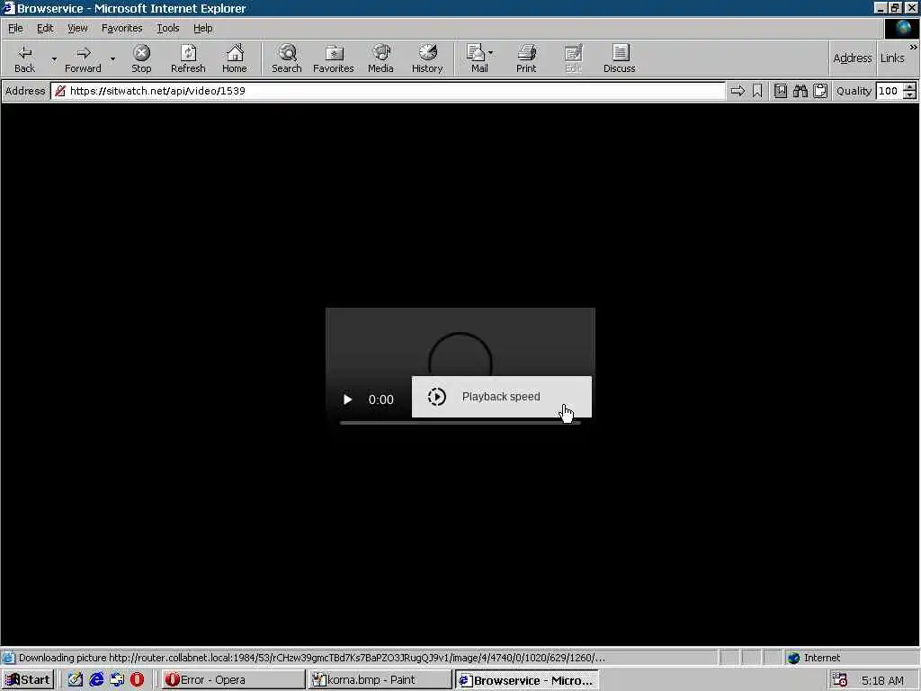Open the Help menu

coord(202,28)
